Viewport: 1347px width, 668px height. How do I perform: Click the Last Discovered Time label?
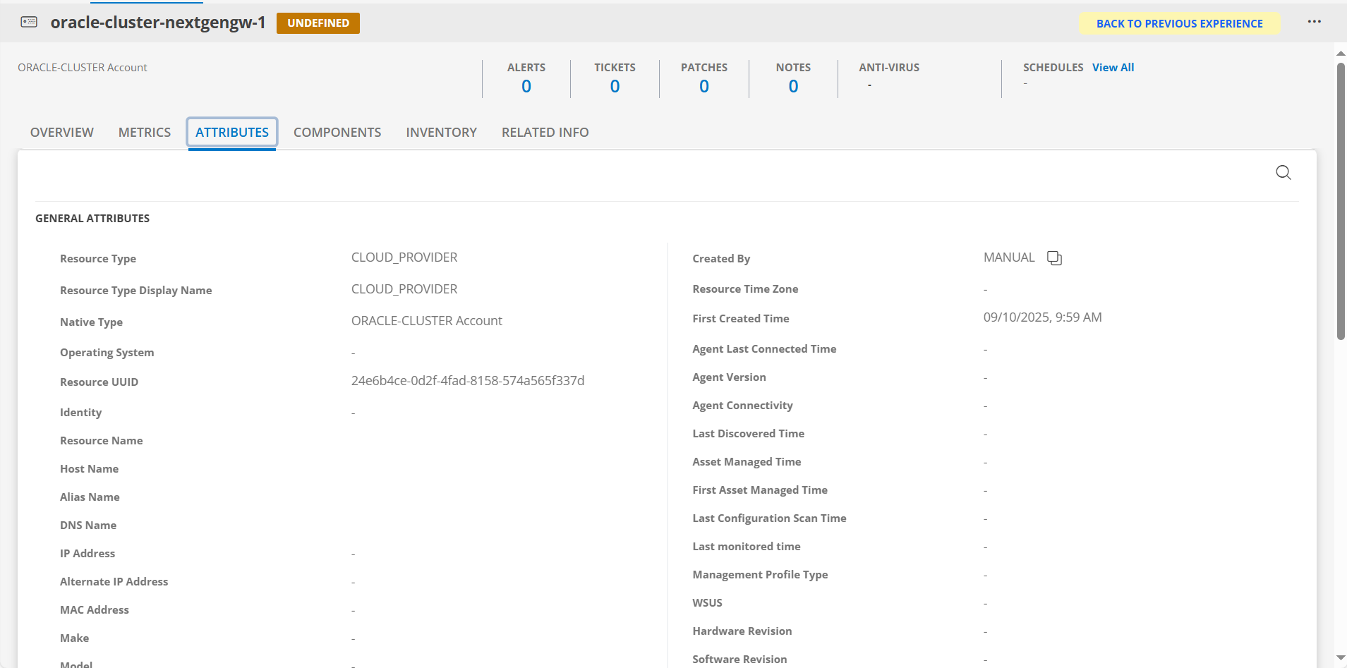pyautogui.click(x=748, y=434)
